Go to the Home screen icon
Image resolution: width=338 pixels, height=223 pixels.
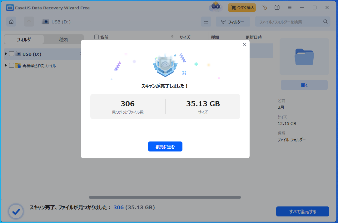click(x=11, y=22)
